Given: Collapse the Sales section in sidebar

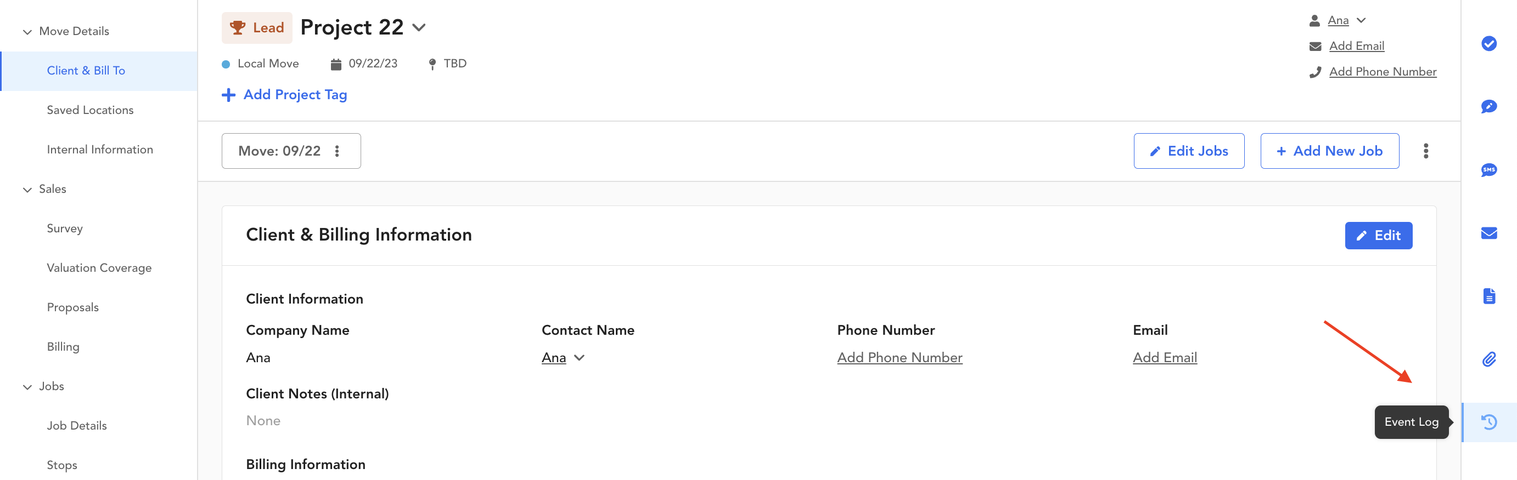Looking at the screenshot, I should (x=27, y=190).
